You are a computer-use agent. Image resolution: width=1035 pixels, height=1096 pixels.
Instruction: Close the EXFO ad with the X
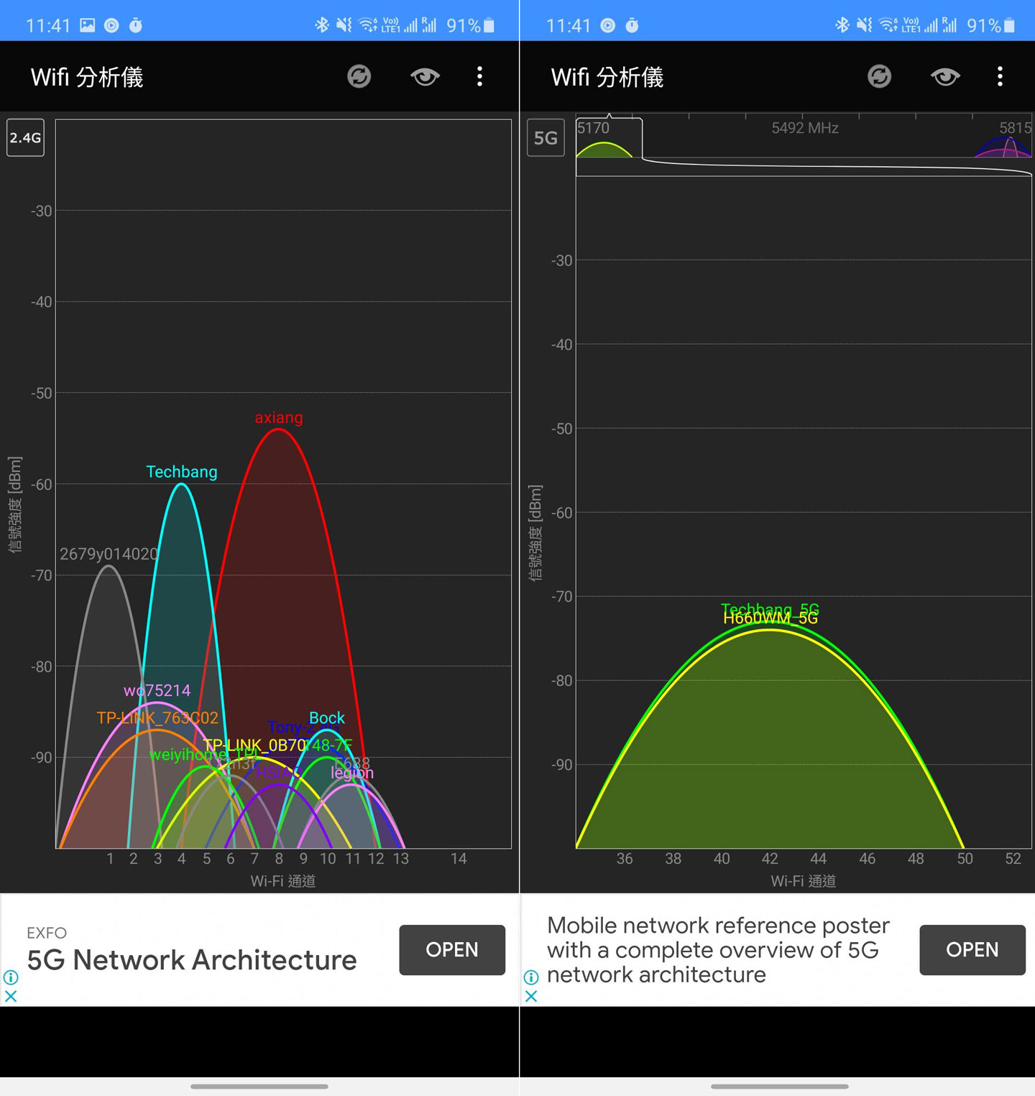(x=11, y=997)
